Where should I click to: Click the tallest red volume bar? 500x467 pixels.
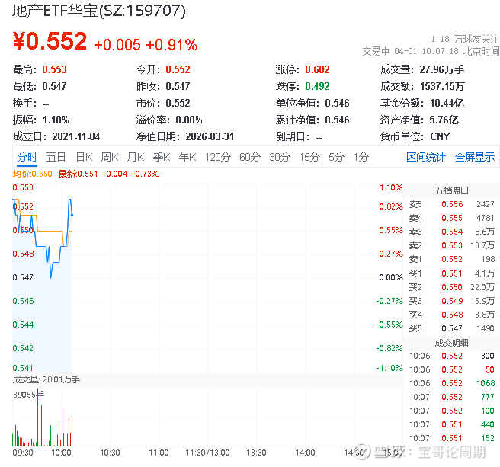pos(37,417)
